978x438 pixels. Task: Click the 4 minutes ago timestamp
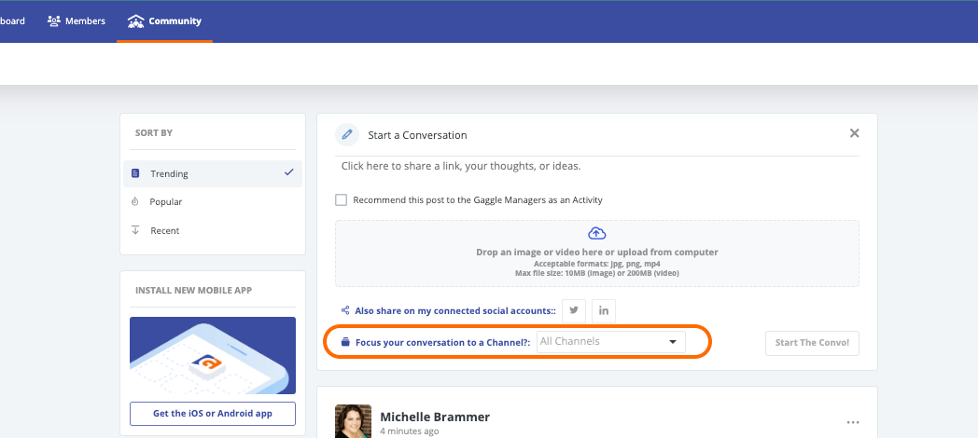coord(409,431)
